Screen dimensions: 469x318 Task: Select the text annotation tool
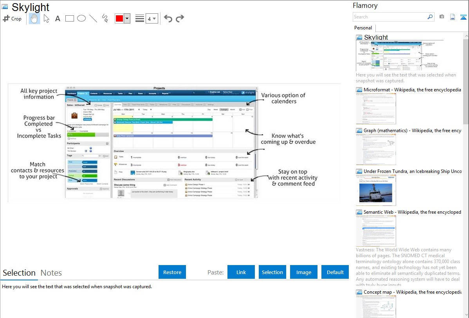click(x=58, y=18)
